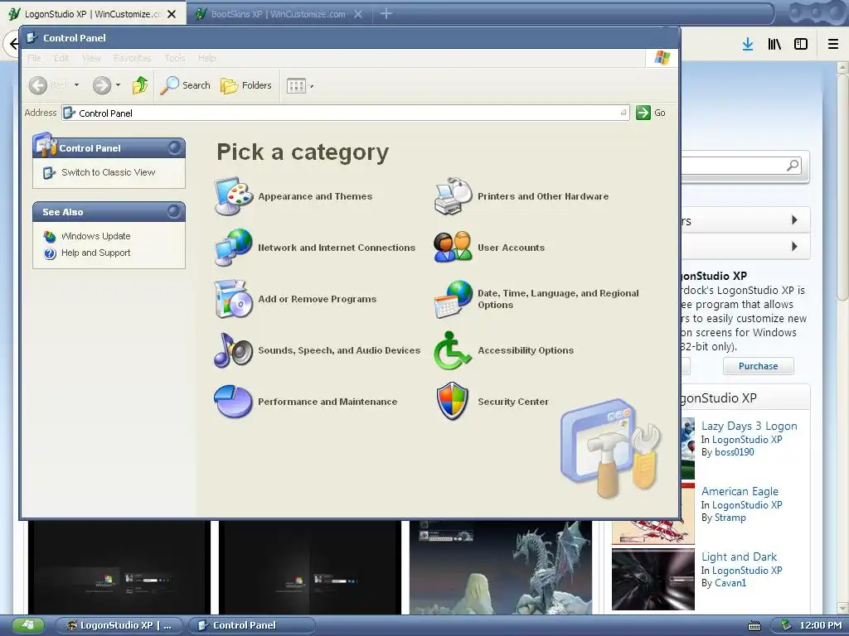This screenshot has width=849, height=636.
Task: Click the Help and Support link
Action: coord(96,253)
